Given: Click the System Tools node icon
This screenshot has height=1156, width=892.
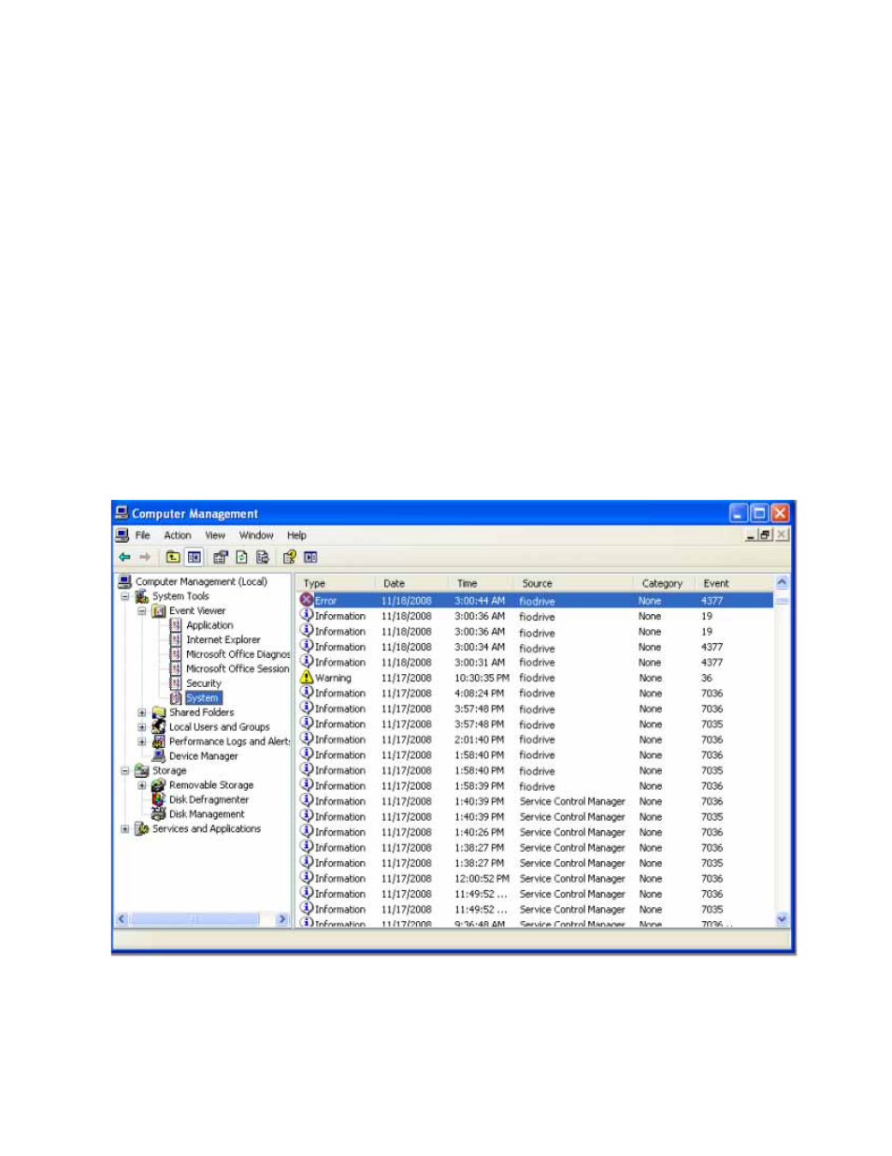Looking at the screenshot, I should click(142, 596).
